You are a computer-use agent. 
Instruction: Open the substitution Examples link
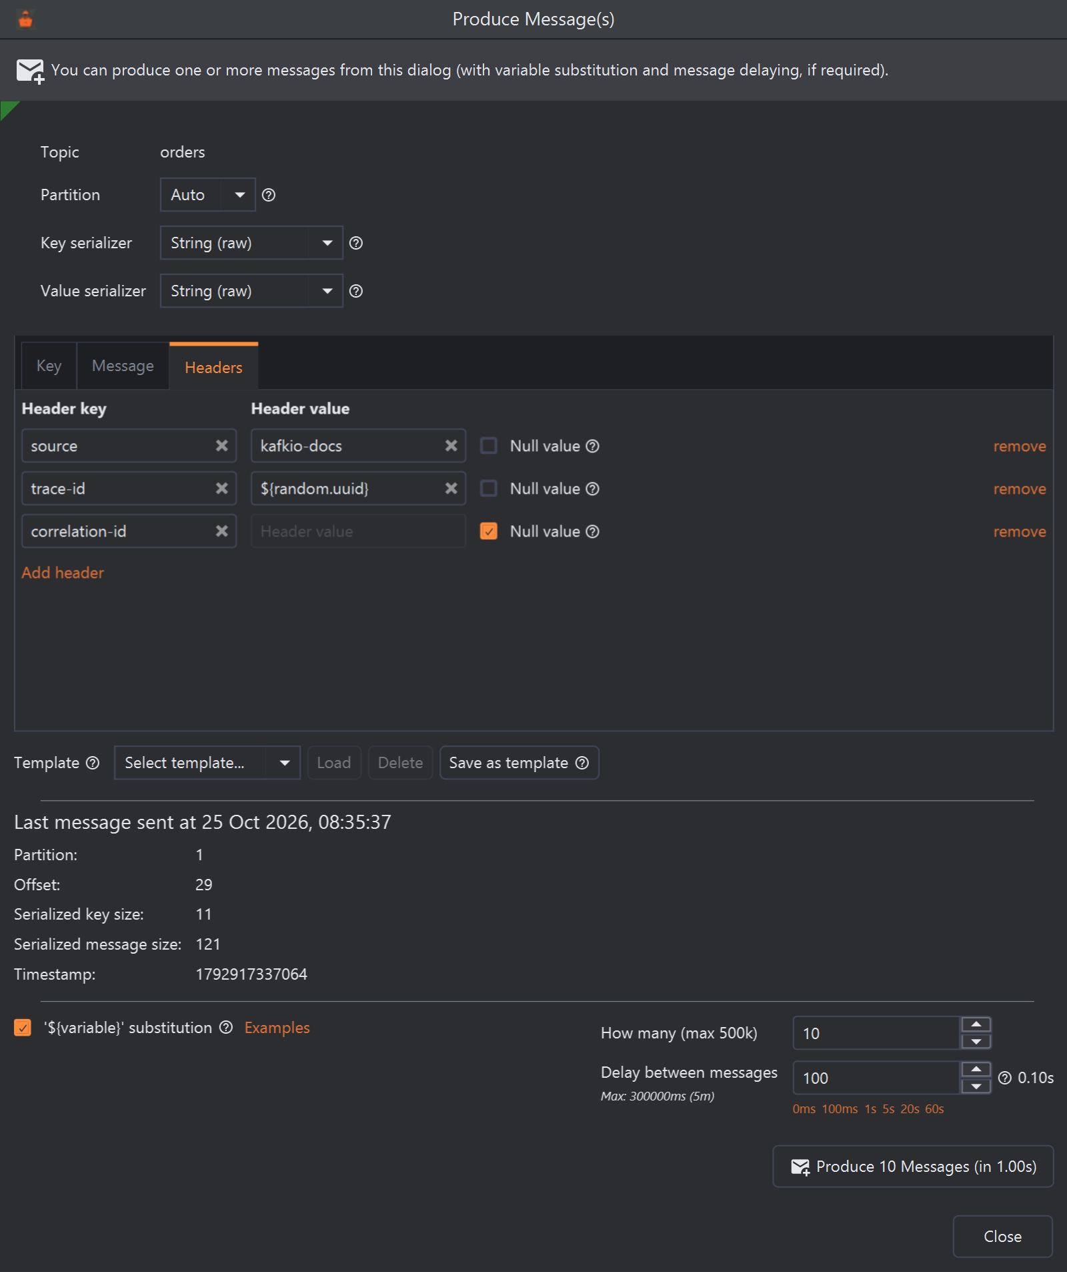tap(277, 1028)
